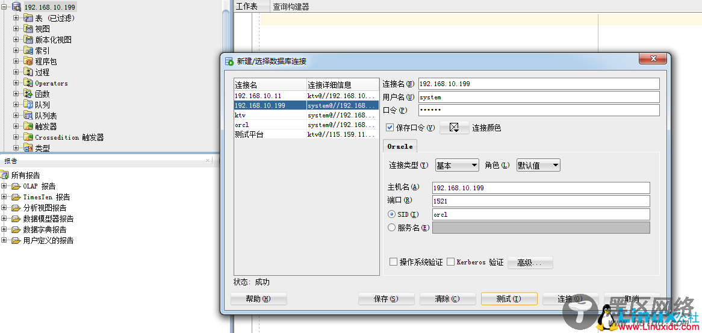Image resolution: width=702 pixels, height=333 pixels.
Task: Click the dialog title bar connection icon
Action: [x=229, y=61]
